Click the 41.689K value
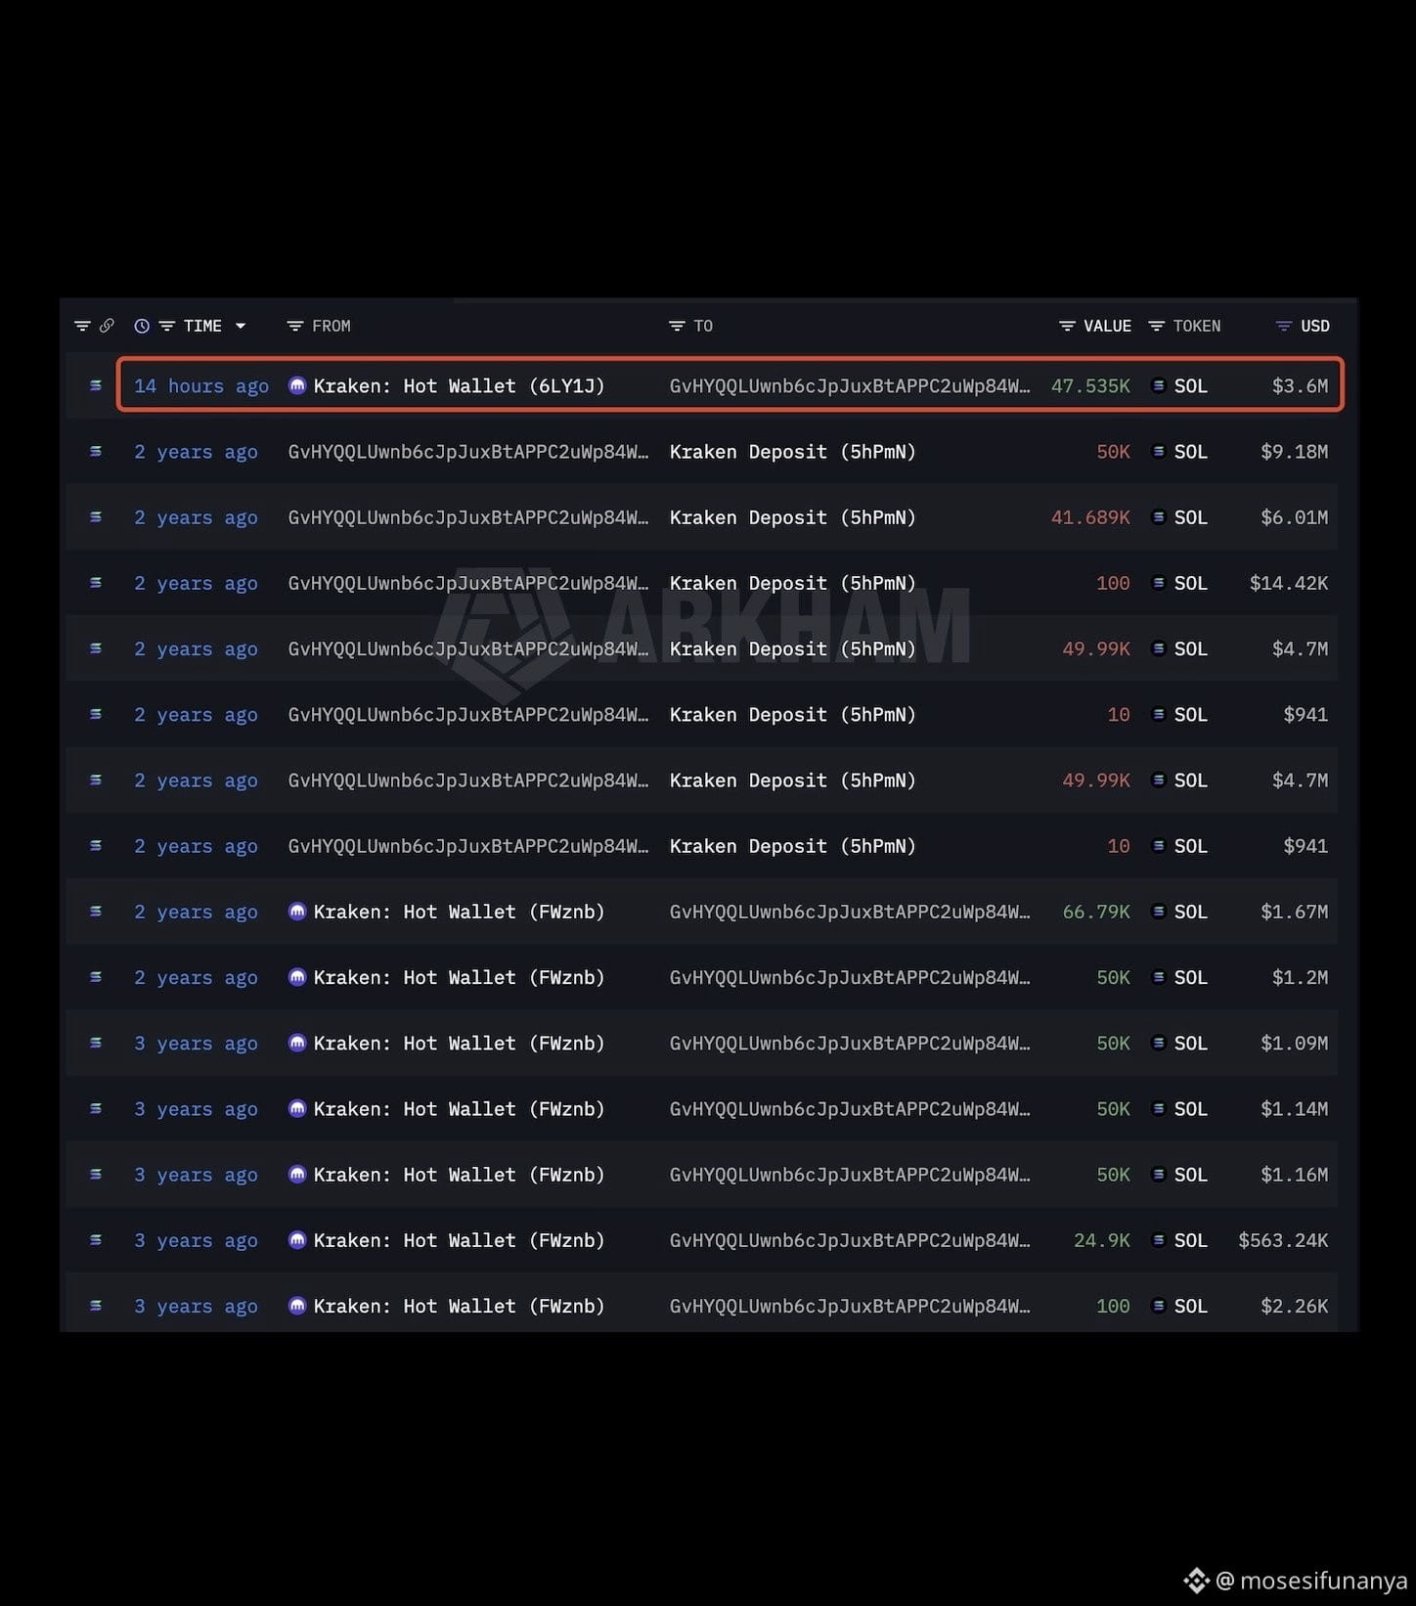 tap(1090, 516)
